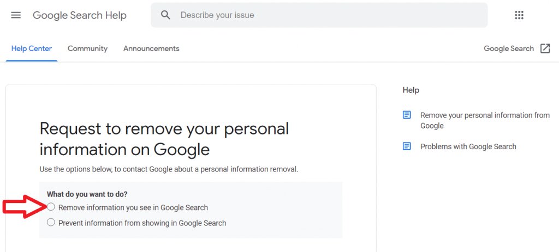Click the article icon for Remove personal information
559x252 pixels.
click(407, 115)
